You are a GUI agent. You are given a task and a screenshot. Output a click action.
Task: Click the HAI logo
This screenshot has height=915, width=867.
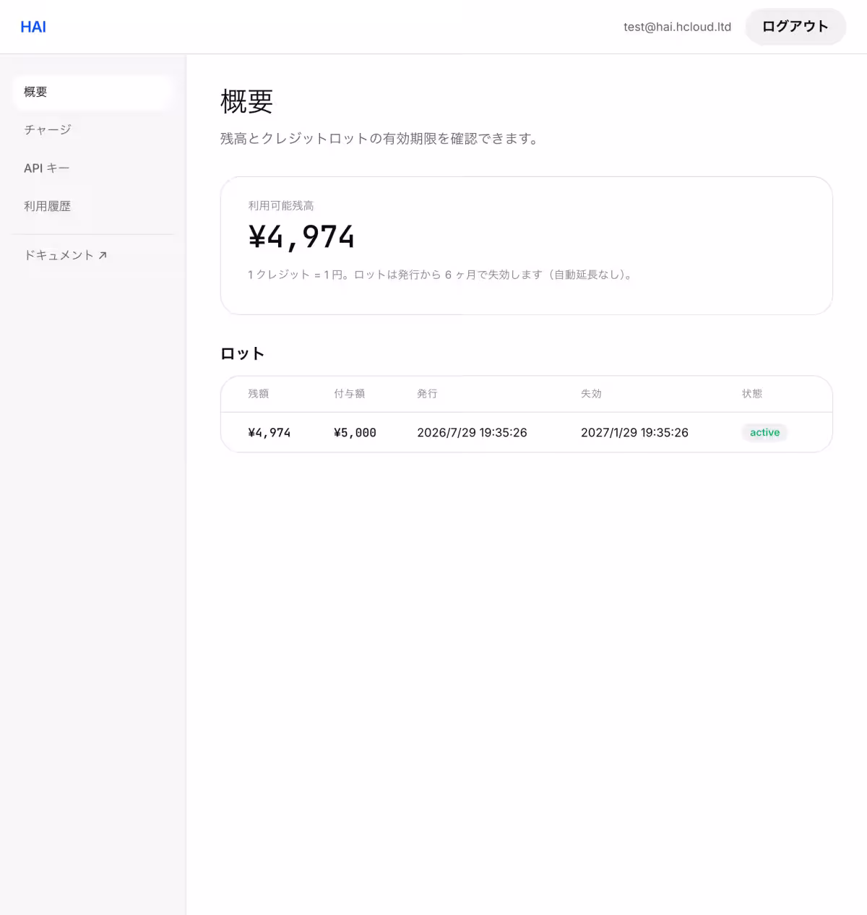pos(33,27)
